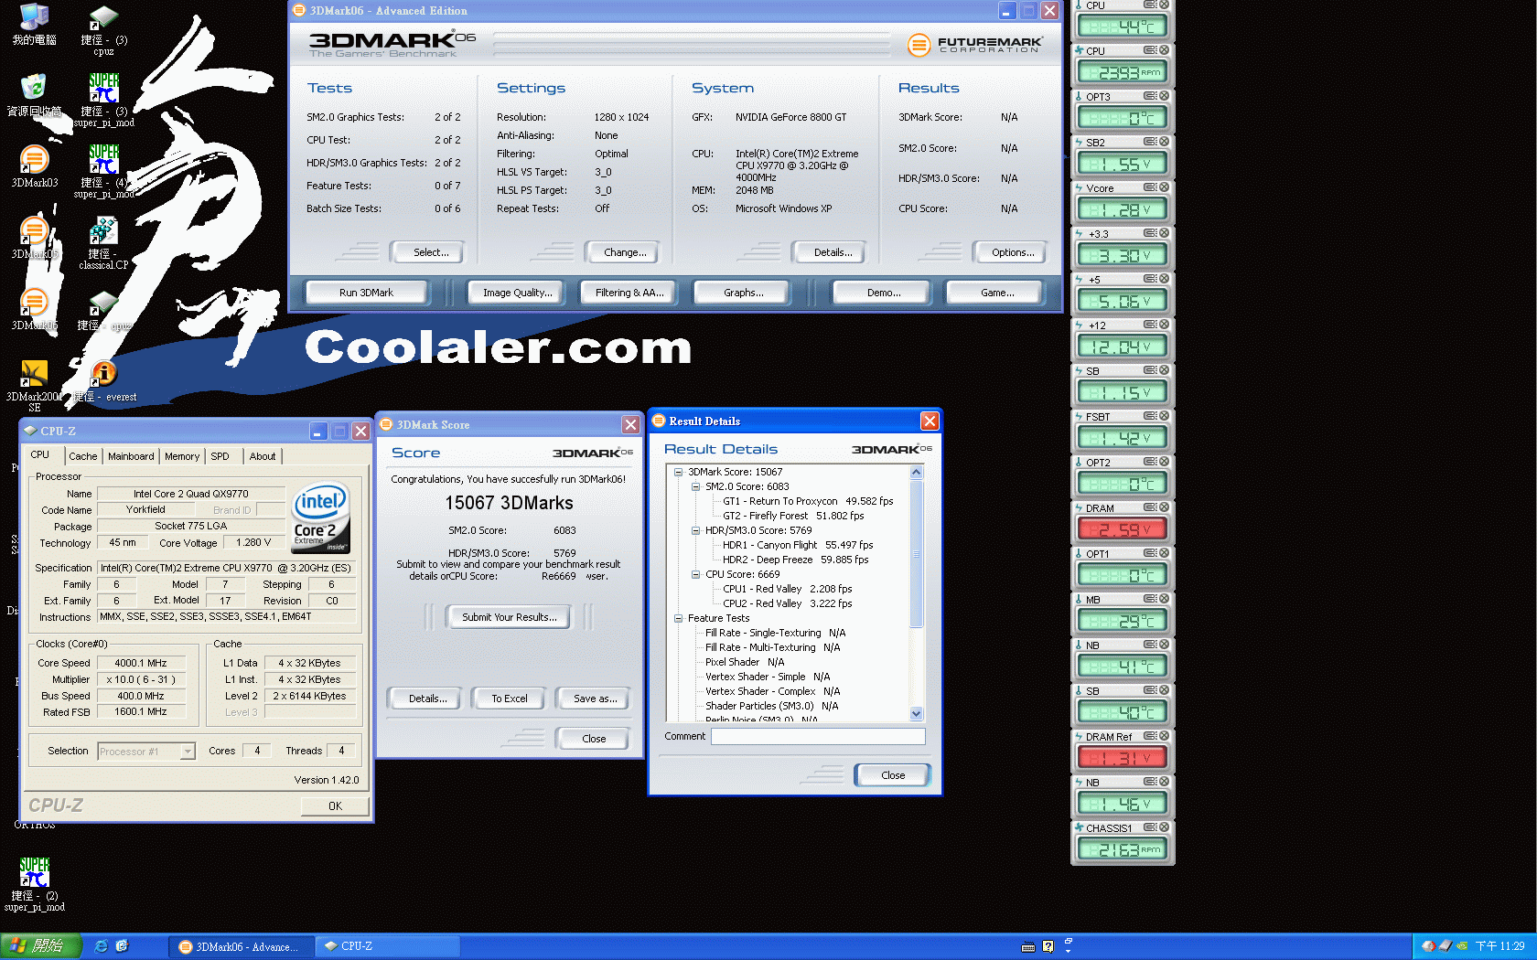Launch Internet Explorer from quick launch
This screenshot has height=960, width=1537.
[101, 946]
